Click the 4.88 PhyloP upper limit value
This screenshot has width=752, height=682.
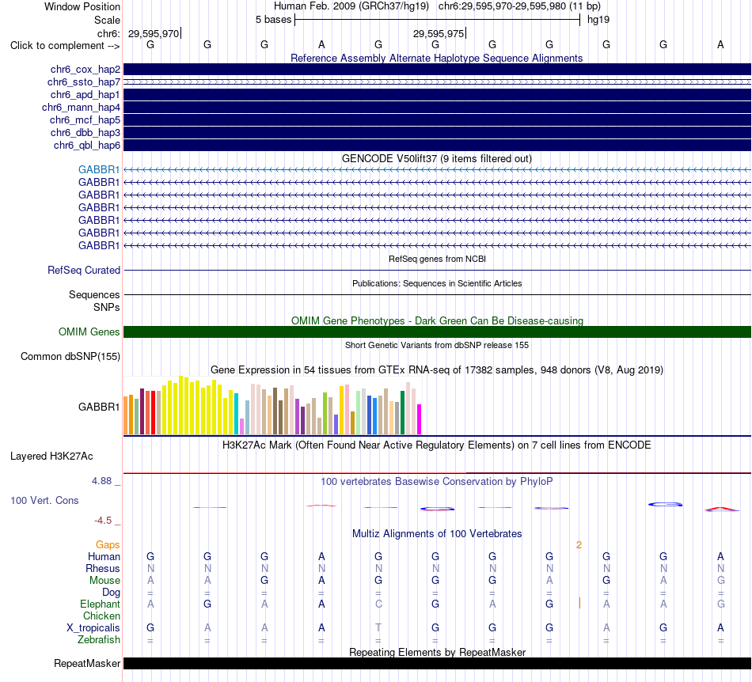pos(101,481)
